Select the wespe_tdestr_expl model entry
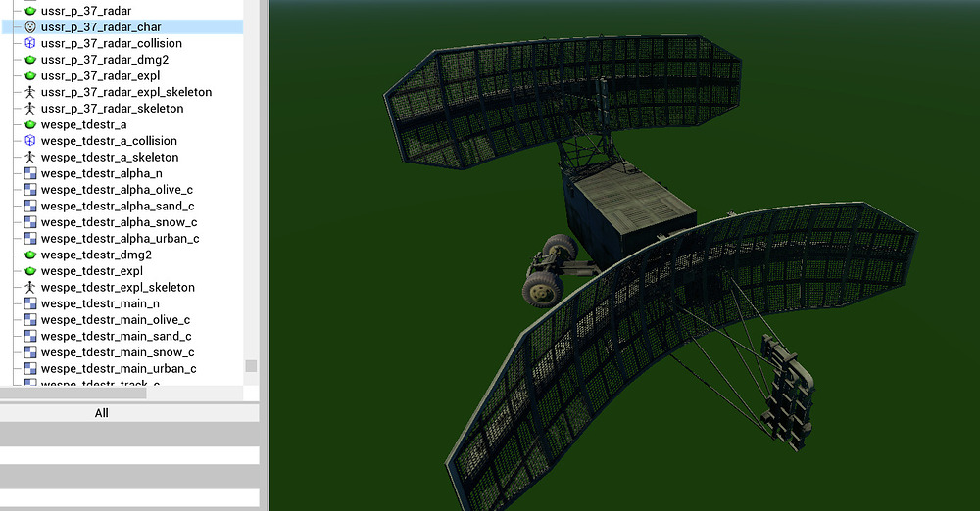980x511 pixels. [91, 271]
